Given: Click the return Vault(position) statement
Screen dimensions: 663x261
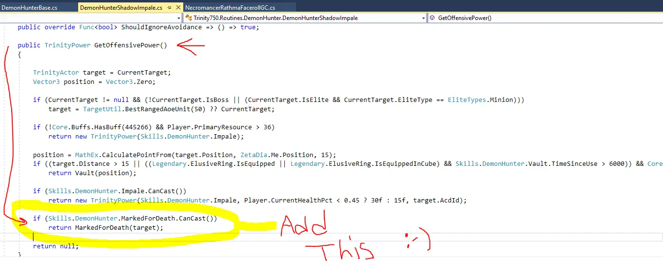Looking at the screenshot, I should click(92, 173).
